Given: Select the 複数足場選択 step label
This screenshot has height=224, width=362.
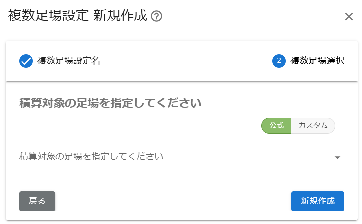Looking at the screenshot, I should pos(317,61).
